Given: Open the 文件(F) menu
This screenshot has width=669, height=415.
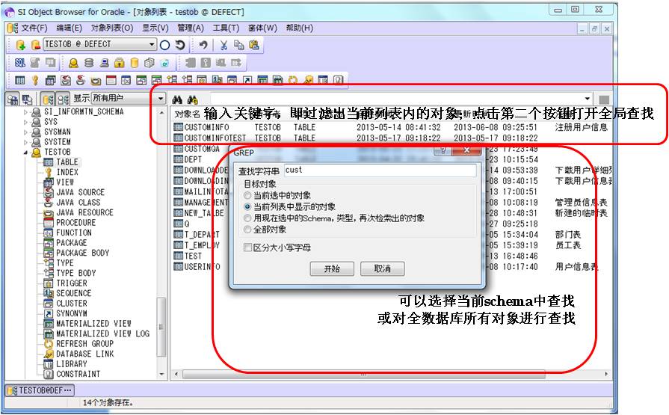Looking at the screenshot, I should [x=34, y=28].
